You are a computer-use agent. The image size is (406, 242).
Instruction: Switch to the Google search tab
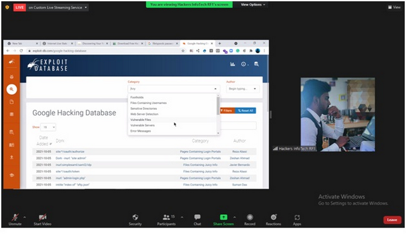point(162,44)
